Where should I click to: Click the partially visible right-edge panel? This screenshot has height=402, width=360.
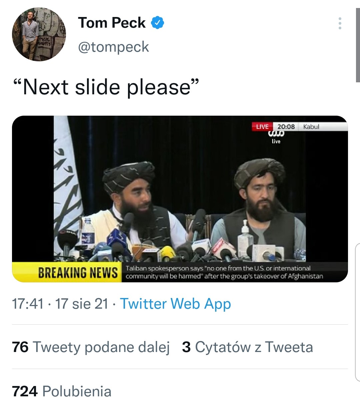click(357, 312)
